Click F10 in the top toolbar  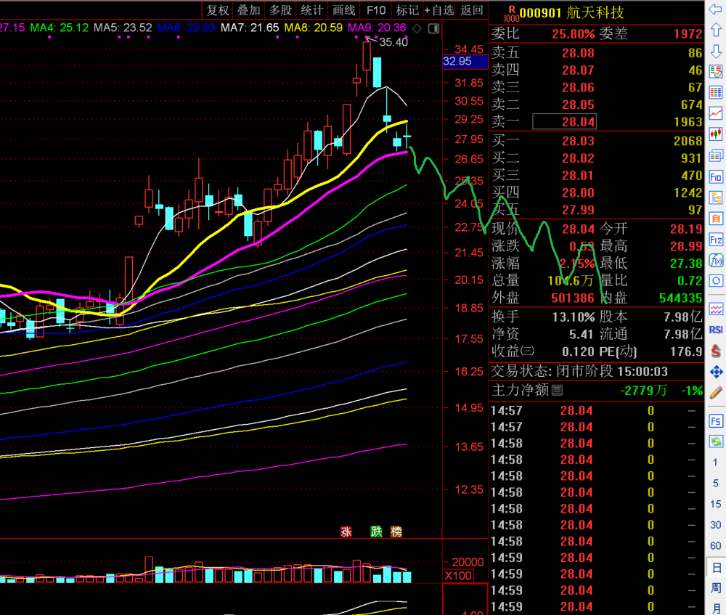[376, 10]
